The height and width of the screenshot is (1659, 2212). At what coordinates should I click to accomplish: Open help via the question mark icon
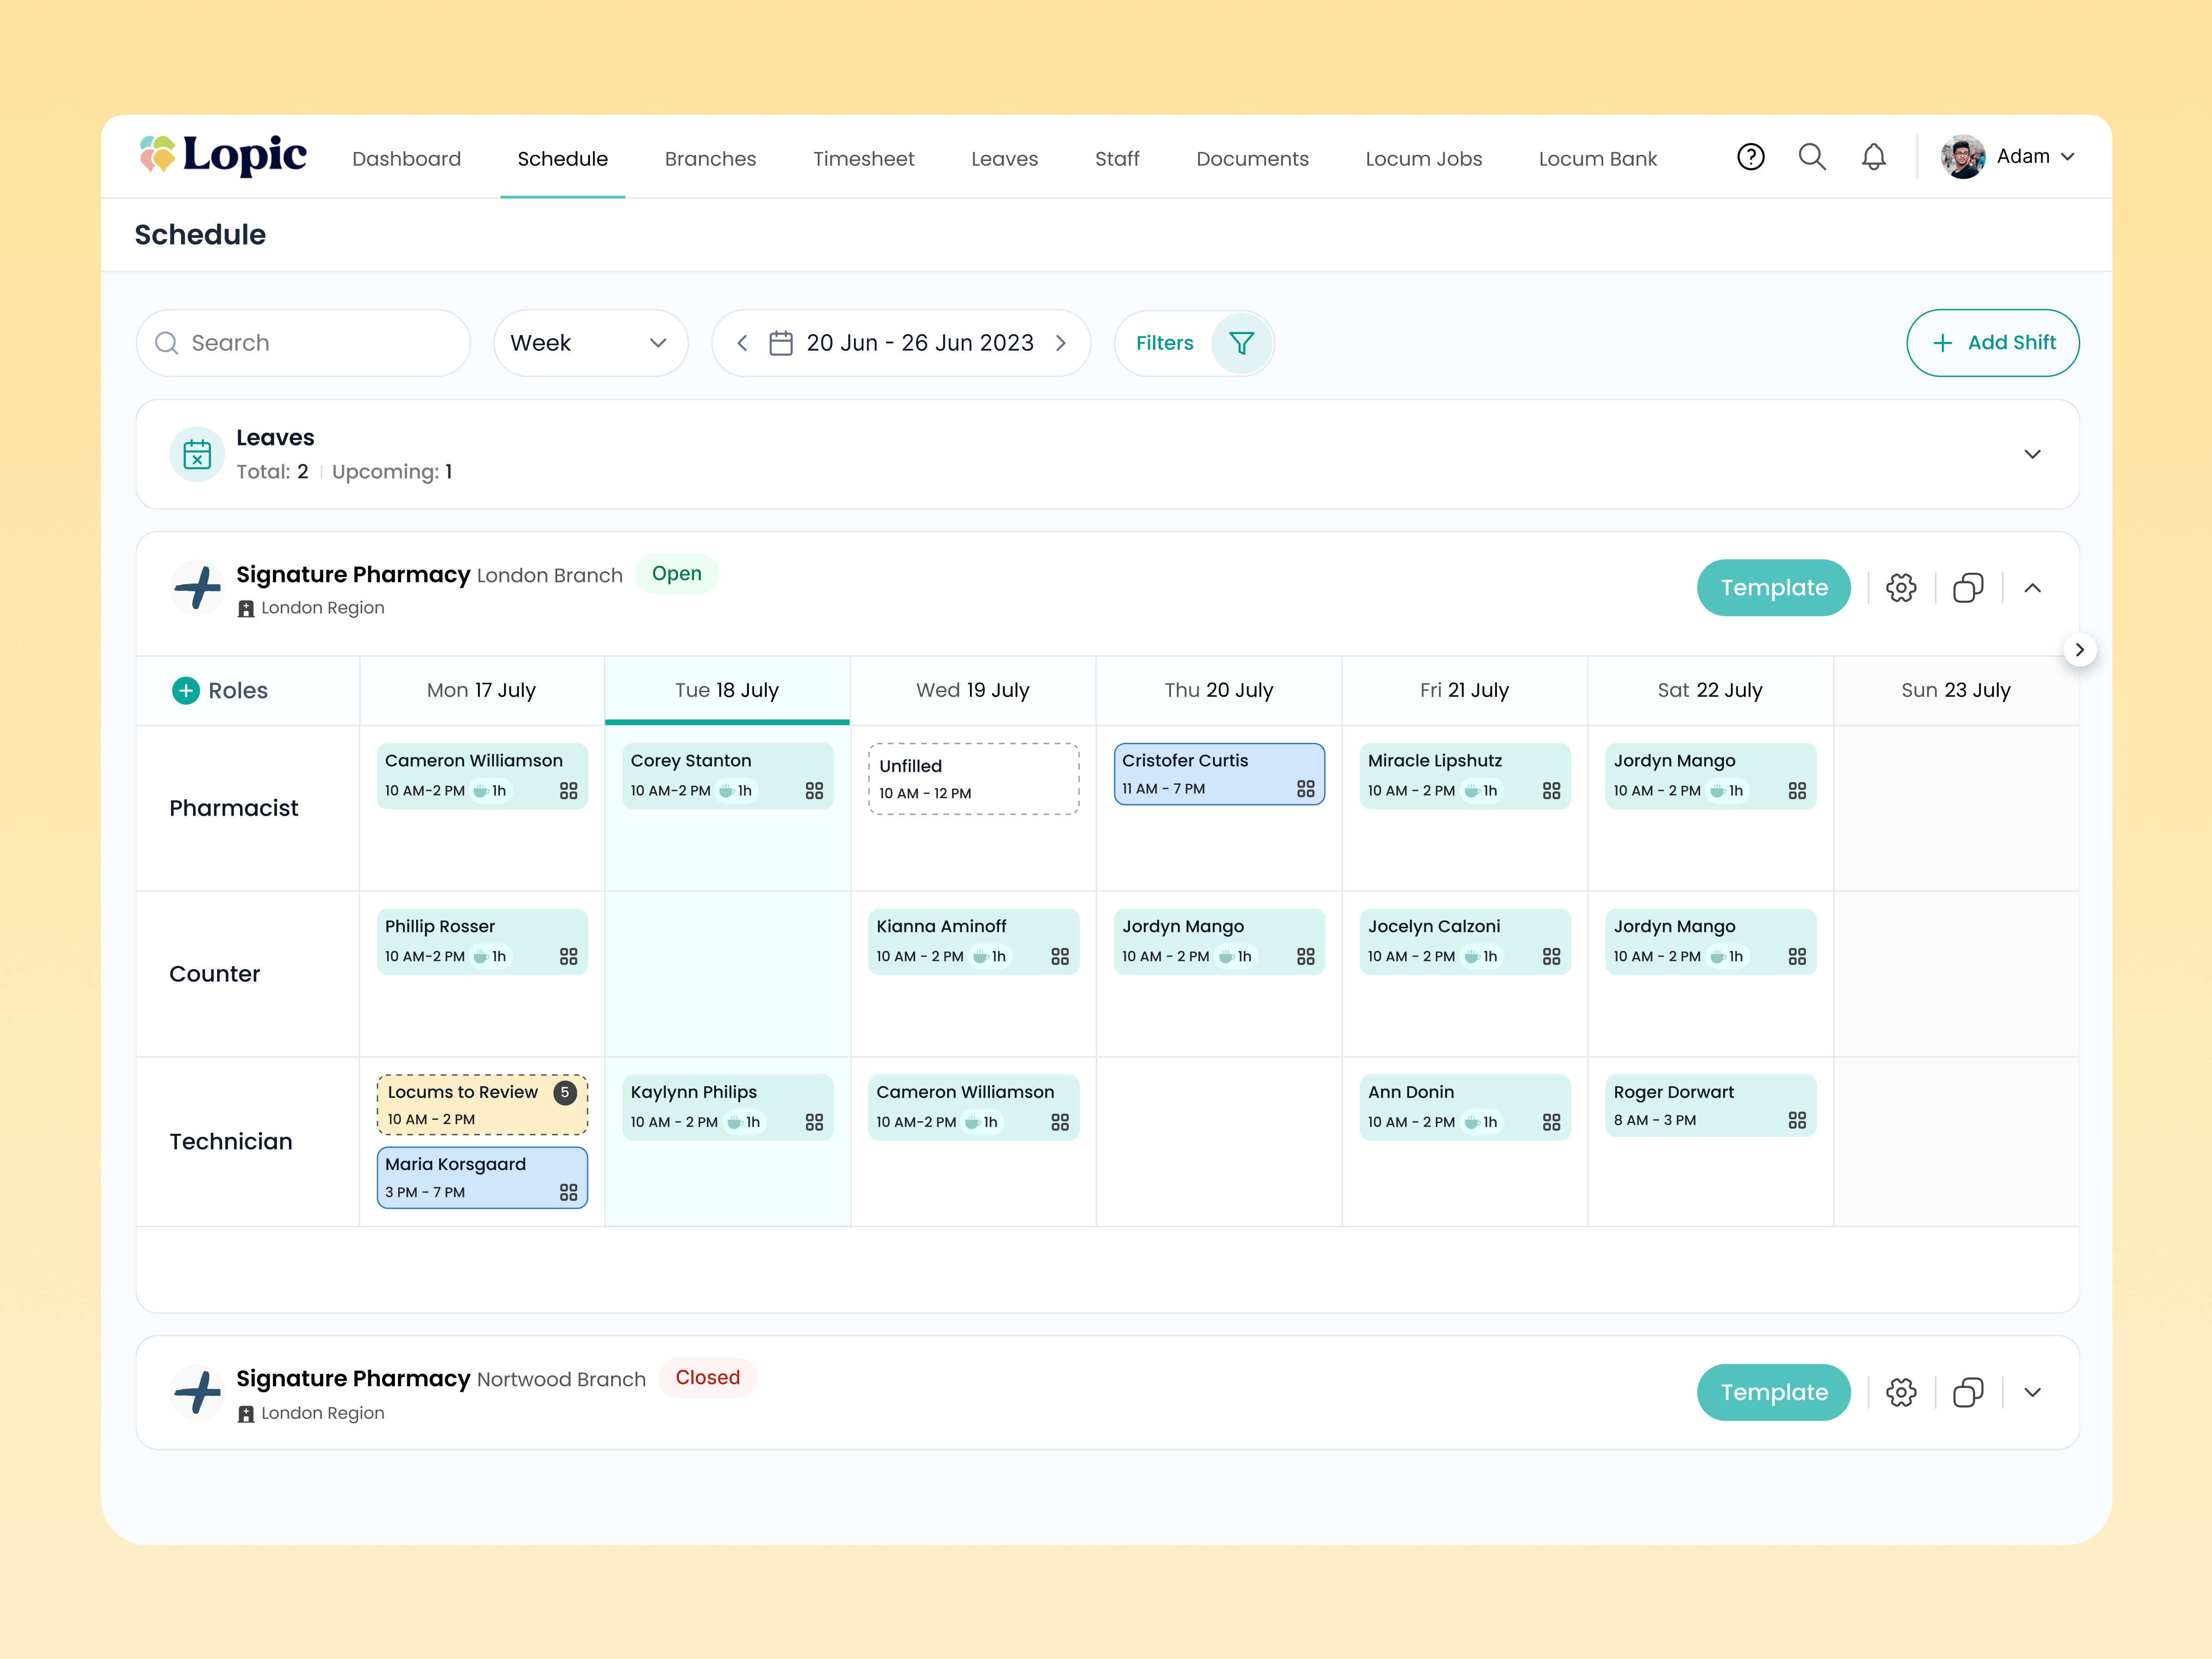1751,157
